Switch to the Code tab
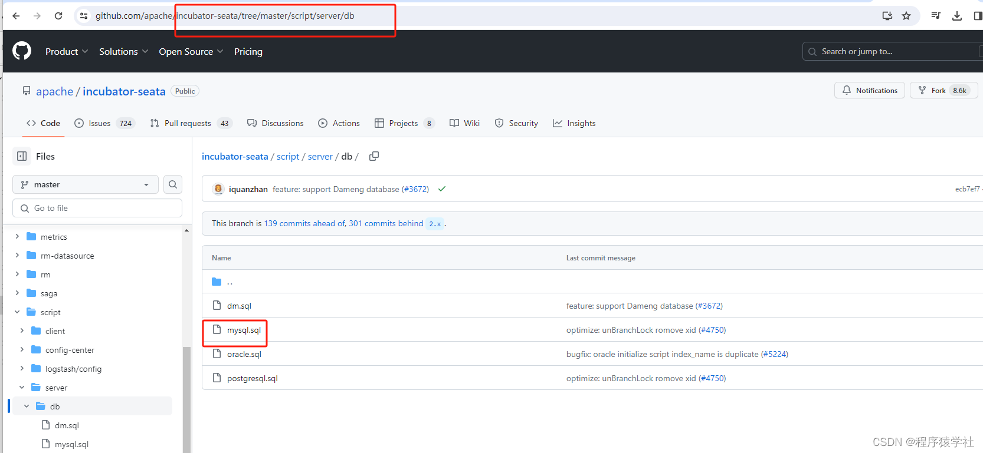983x453 pixels. tap(43, 123)
